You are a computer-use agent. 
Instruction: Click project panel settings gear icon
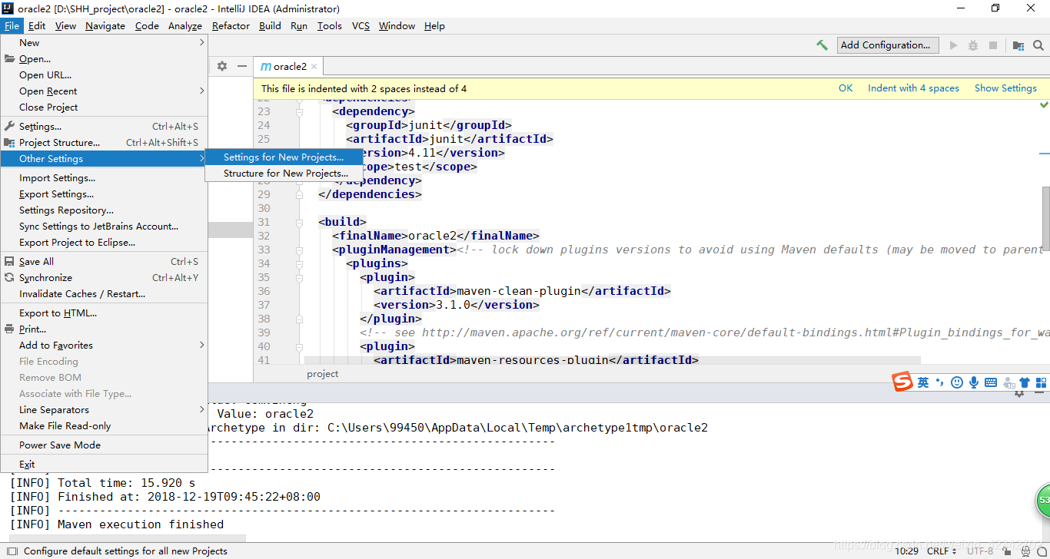click(222, 66)
